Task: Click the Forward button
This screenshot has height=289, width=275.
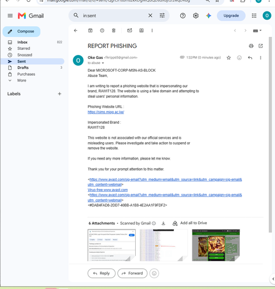Action: click(x=132, y=273)
